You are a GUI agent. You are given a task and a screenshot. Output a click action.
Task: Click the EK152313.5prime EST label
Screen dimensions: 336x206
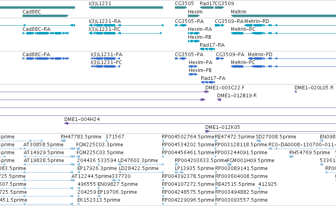[x=99, y=200]
